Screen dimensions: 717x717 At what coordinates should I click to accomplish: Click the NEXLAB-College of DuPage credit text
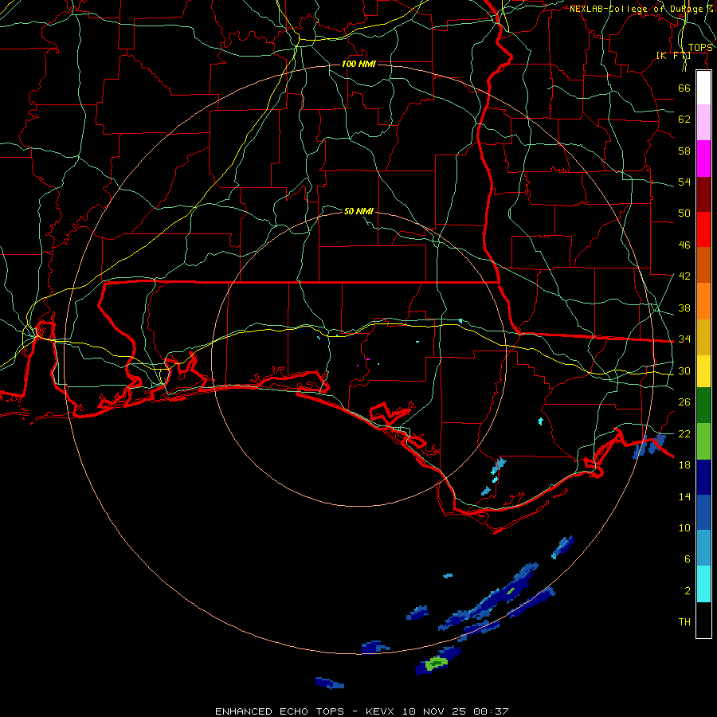(641, 9)
